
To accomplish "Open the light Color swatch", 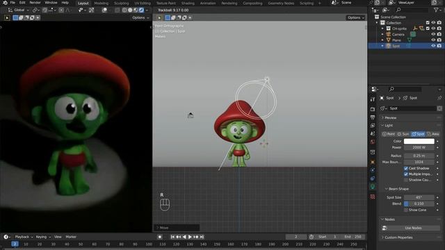I will tap(419, 141).
